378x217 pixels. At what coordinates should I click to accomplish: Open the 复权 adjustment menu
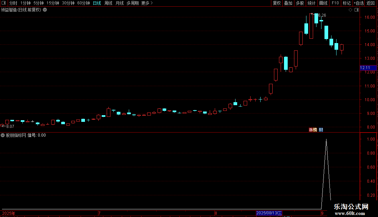pos(277,3)
